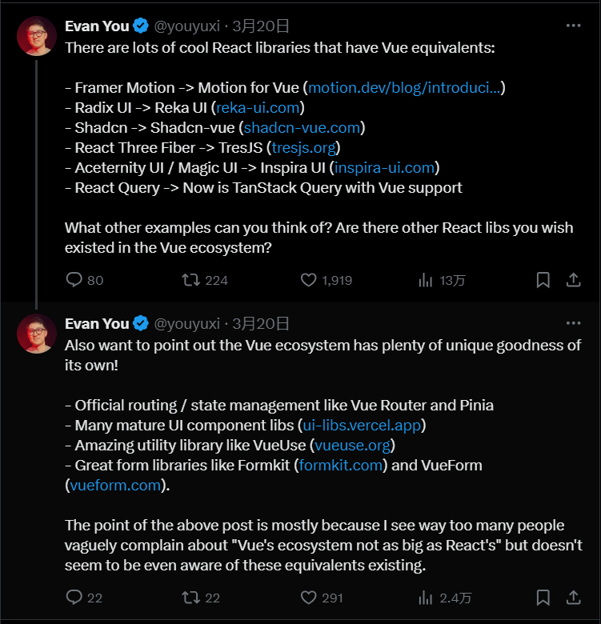Open the vueuse.org link
The height and width of the screenshot is (624, 601).
tap(353, 446)
